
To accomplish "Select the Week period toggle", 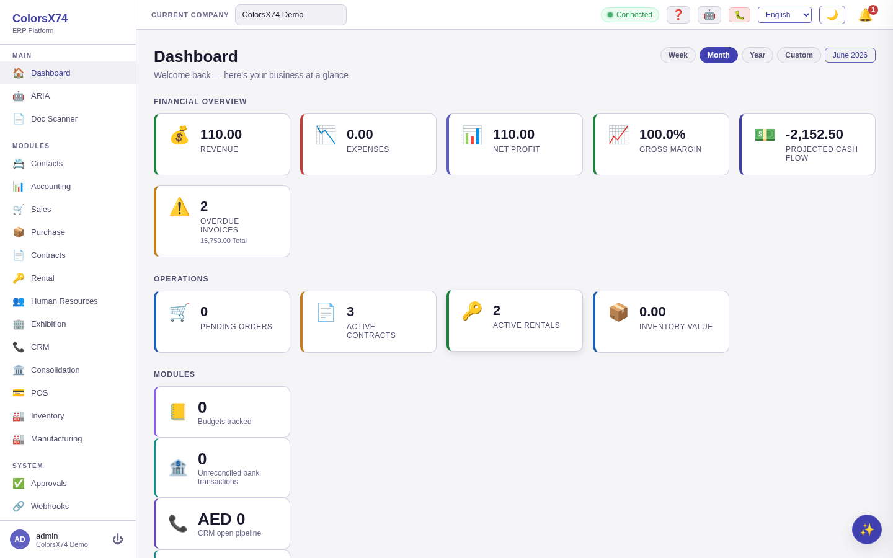I will pos(678,55).
